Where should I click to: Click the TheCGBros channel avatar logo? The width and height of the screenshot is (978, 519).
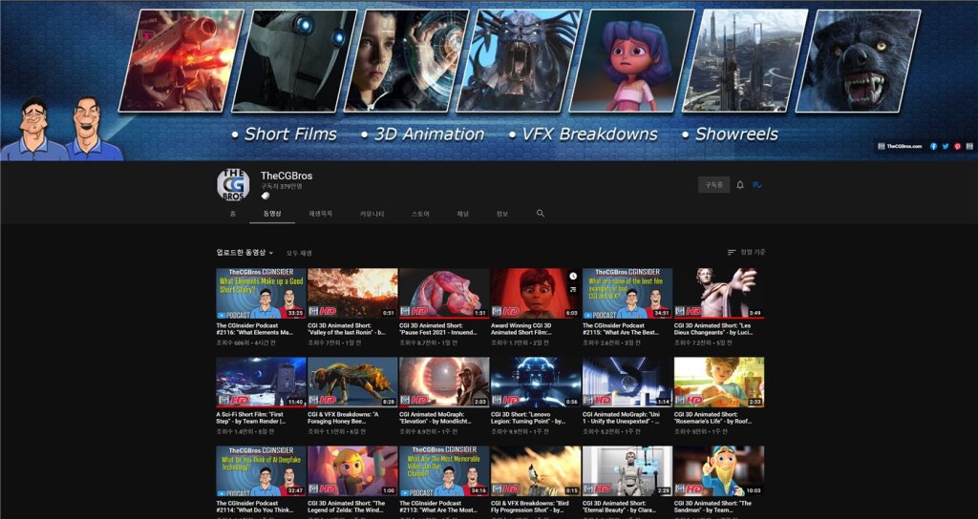click(233, 185)
